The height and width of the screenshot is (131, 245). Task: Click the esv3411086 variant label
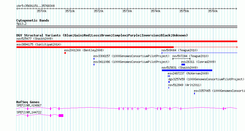[131, 62]
